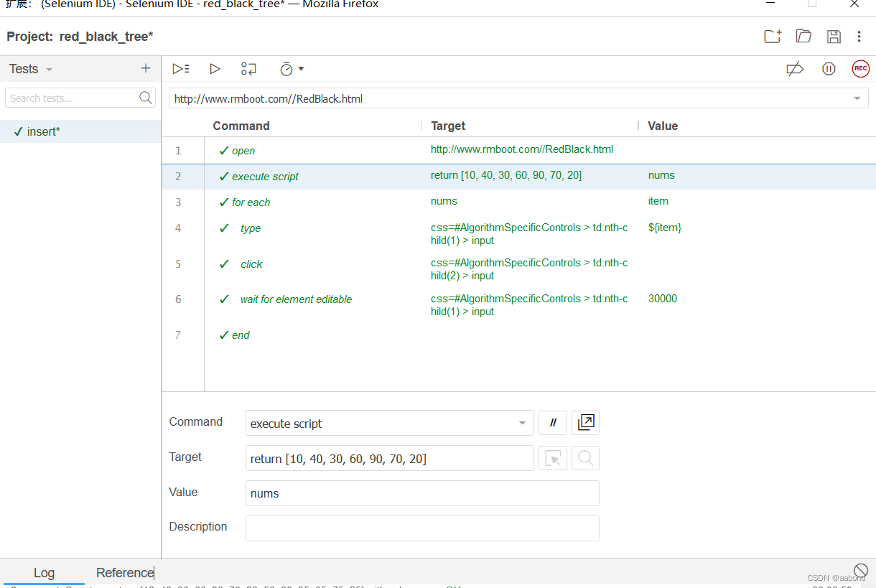Screen dimensions: 876x588
Task: Edit the Target input field
Action: click(390, 458)
